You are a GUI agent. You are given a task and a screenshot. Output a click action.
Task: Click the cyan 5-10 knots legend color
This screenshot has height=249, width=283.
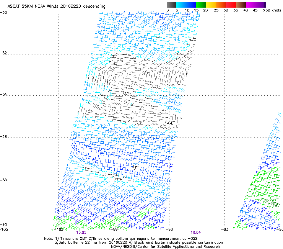click(x=181, y=5)
